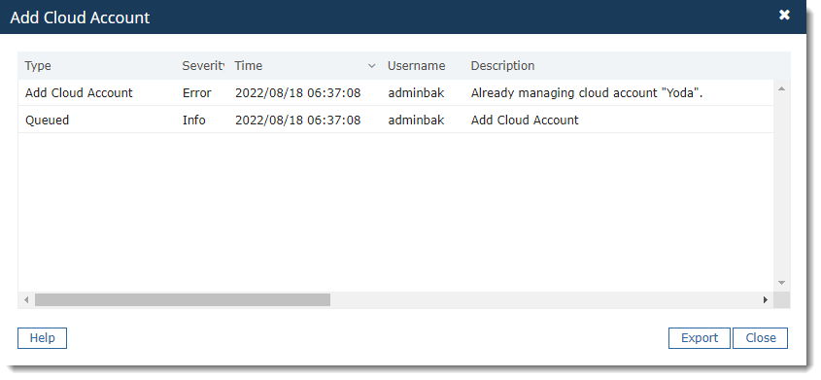Click 'adminbak' in the Error row
The height and width of the screenshot is (380, 821).
point(416,93)
